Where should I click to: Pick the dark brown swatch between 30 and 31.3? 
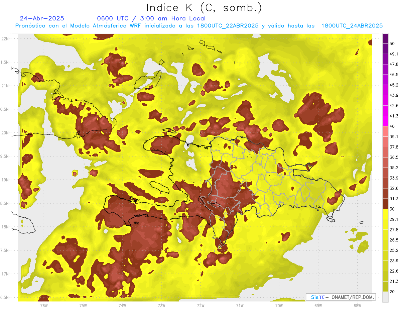(386, 204)
